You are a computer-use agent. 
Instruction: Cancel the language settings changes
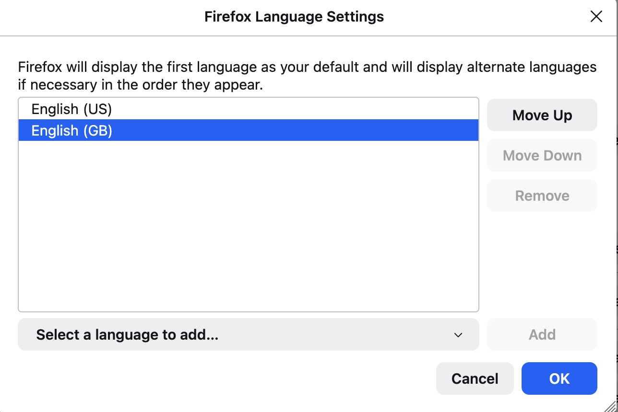click(475, 378)
